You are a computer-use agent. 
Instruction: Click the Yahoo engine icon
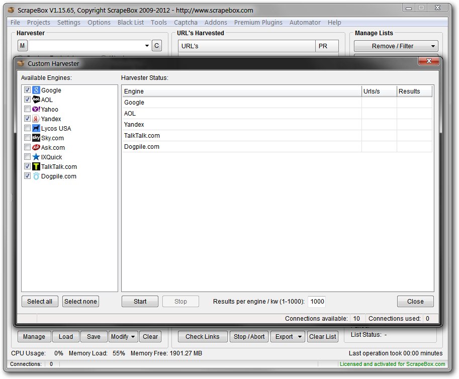(36, 110)
